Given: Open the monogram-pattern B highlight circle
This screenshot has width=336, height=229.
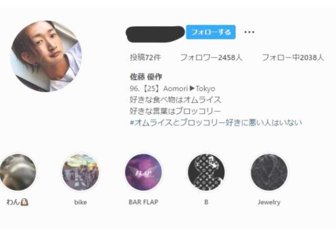Looking at the screenshot, I should [206, 172].
